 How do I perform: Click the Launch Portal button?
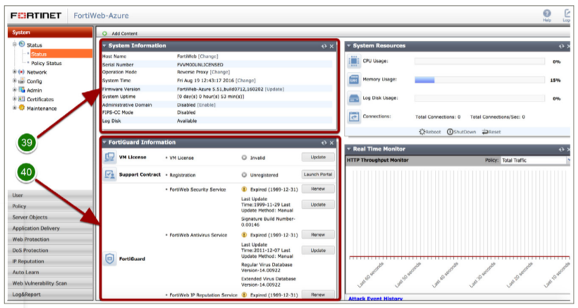point(318,175)
